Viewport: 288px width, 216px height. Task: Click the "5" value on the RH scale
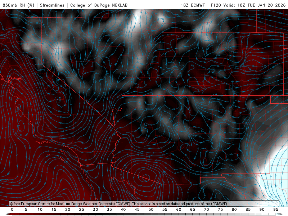pyautogui.click(x=26, y=210)
